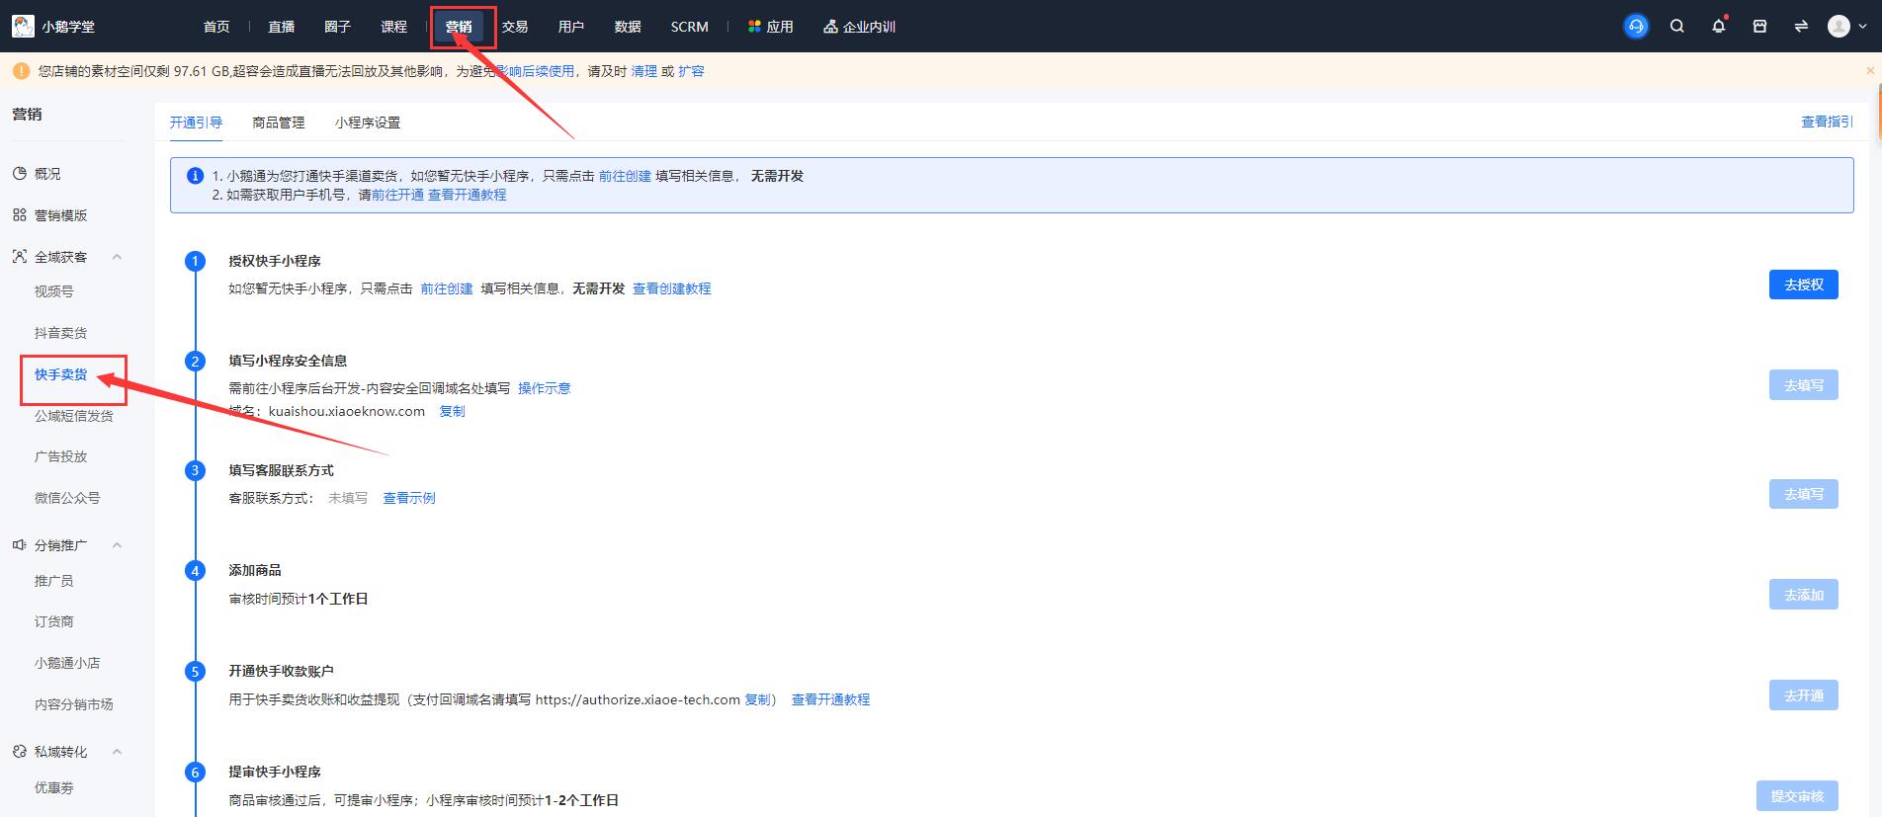1882x817 pixels.
Task: Click the 查看指引 link
Action: (1826, 122)
